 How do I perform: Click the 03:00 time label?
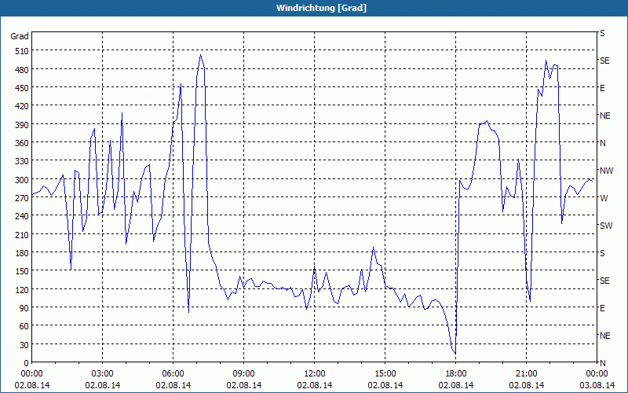(103, 374)
